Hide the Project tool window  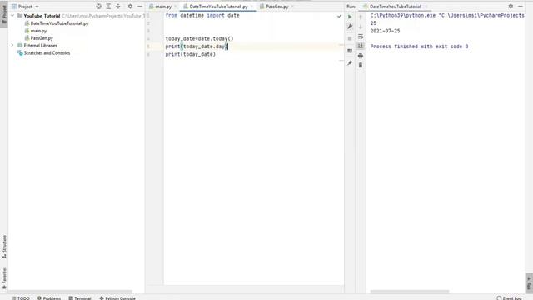click(x=140, y=7)
